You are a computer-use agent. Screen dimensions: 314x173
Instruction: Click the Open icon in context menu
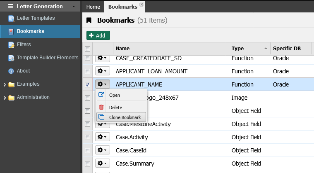pyautogui.click(x=101, y=95)
